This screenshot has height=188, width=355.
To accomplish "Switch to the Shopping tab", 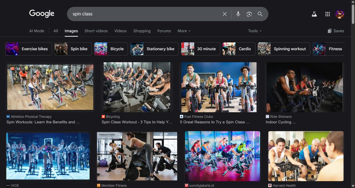I will point(142,31).
